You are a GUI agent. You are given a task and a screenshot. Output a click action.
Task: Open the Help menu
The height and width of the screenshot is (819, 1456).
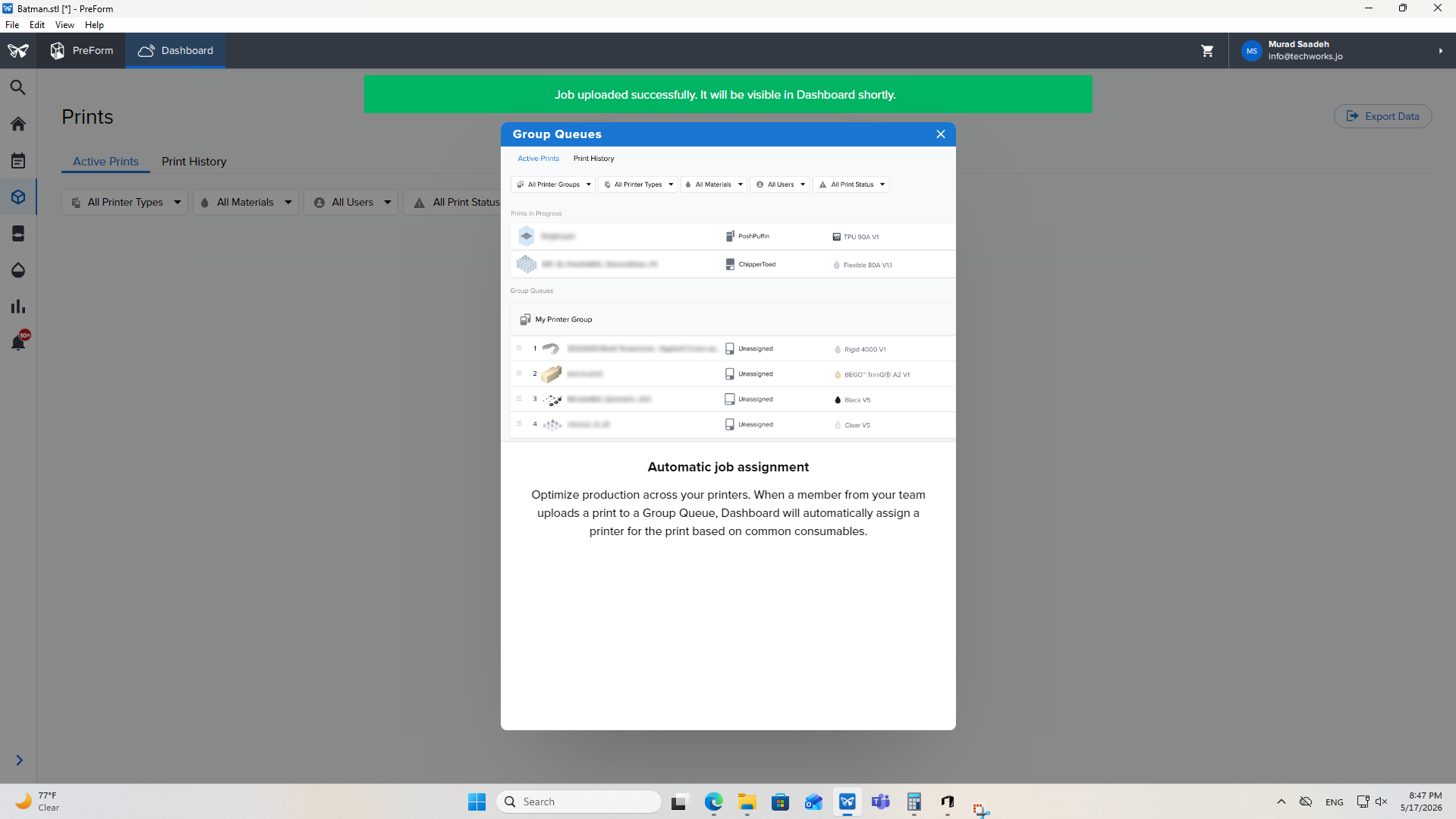[x=94, y=25]
